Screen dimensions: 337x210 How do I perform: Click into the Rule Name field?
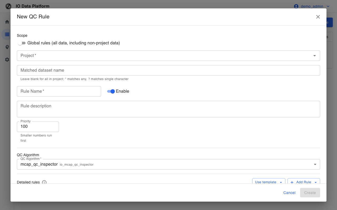pos(59,91)
